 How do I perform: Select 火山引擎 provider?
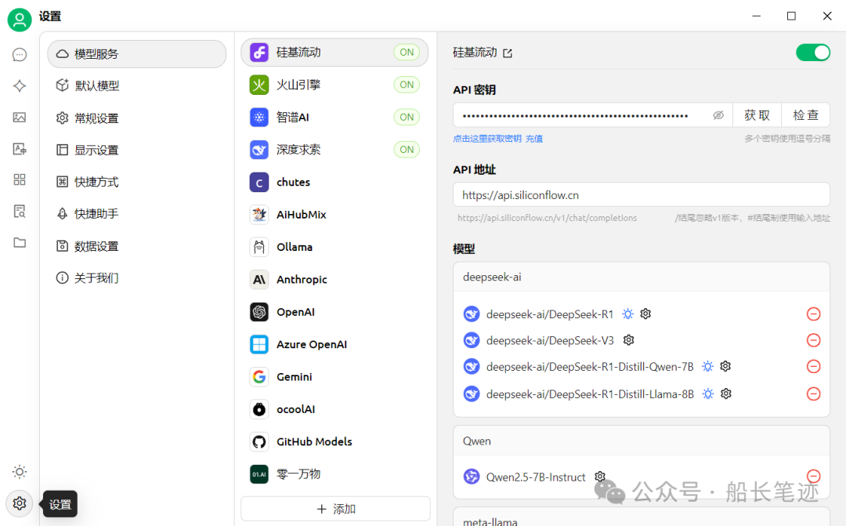(x=334, y=85)
